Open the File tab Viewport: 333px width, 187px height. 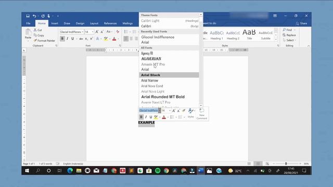pyautogui.click(x=28, y=23)
